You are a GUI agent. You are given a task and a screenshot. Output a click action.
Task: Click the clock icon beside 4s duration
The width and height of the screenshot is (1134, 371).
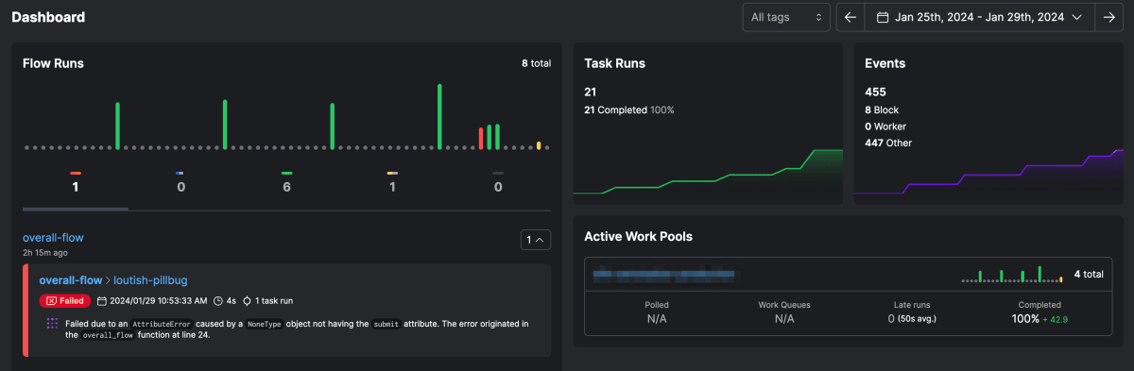[217, 301]
